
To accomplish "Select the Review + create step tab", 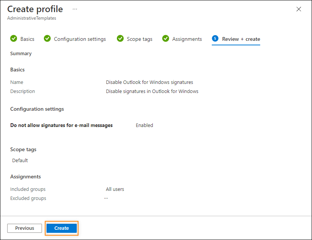I will tap(236, 39).
